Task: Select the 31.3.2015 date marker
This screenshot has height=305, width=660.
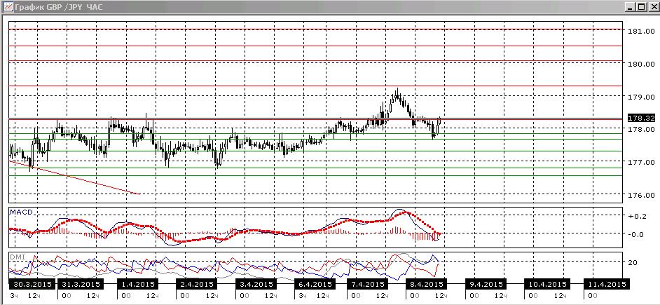Action: [81, 284]
